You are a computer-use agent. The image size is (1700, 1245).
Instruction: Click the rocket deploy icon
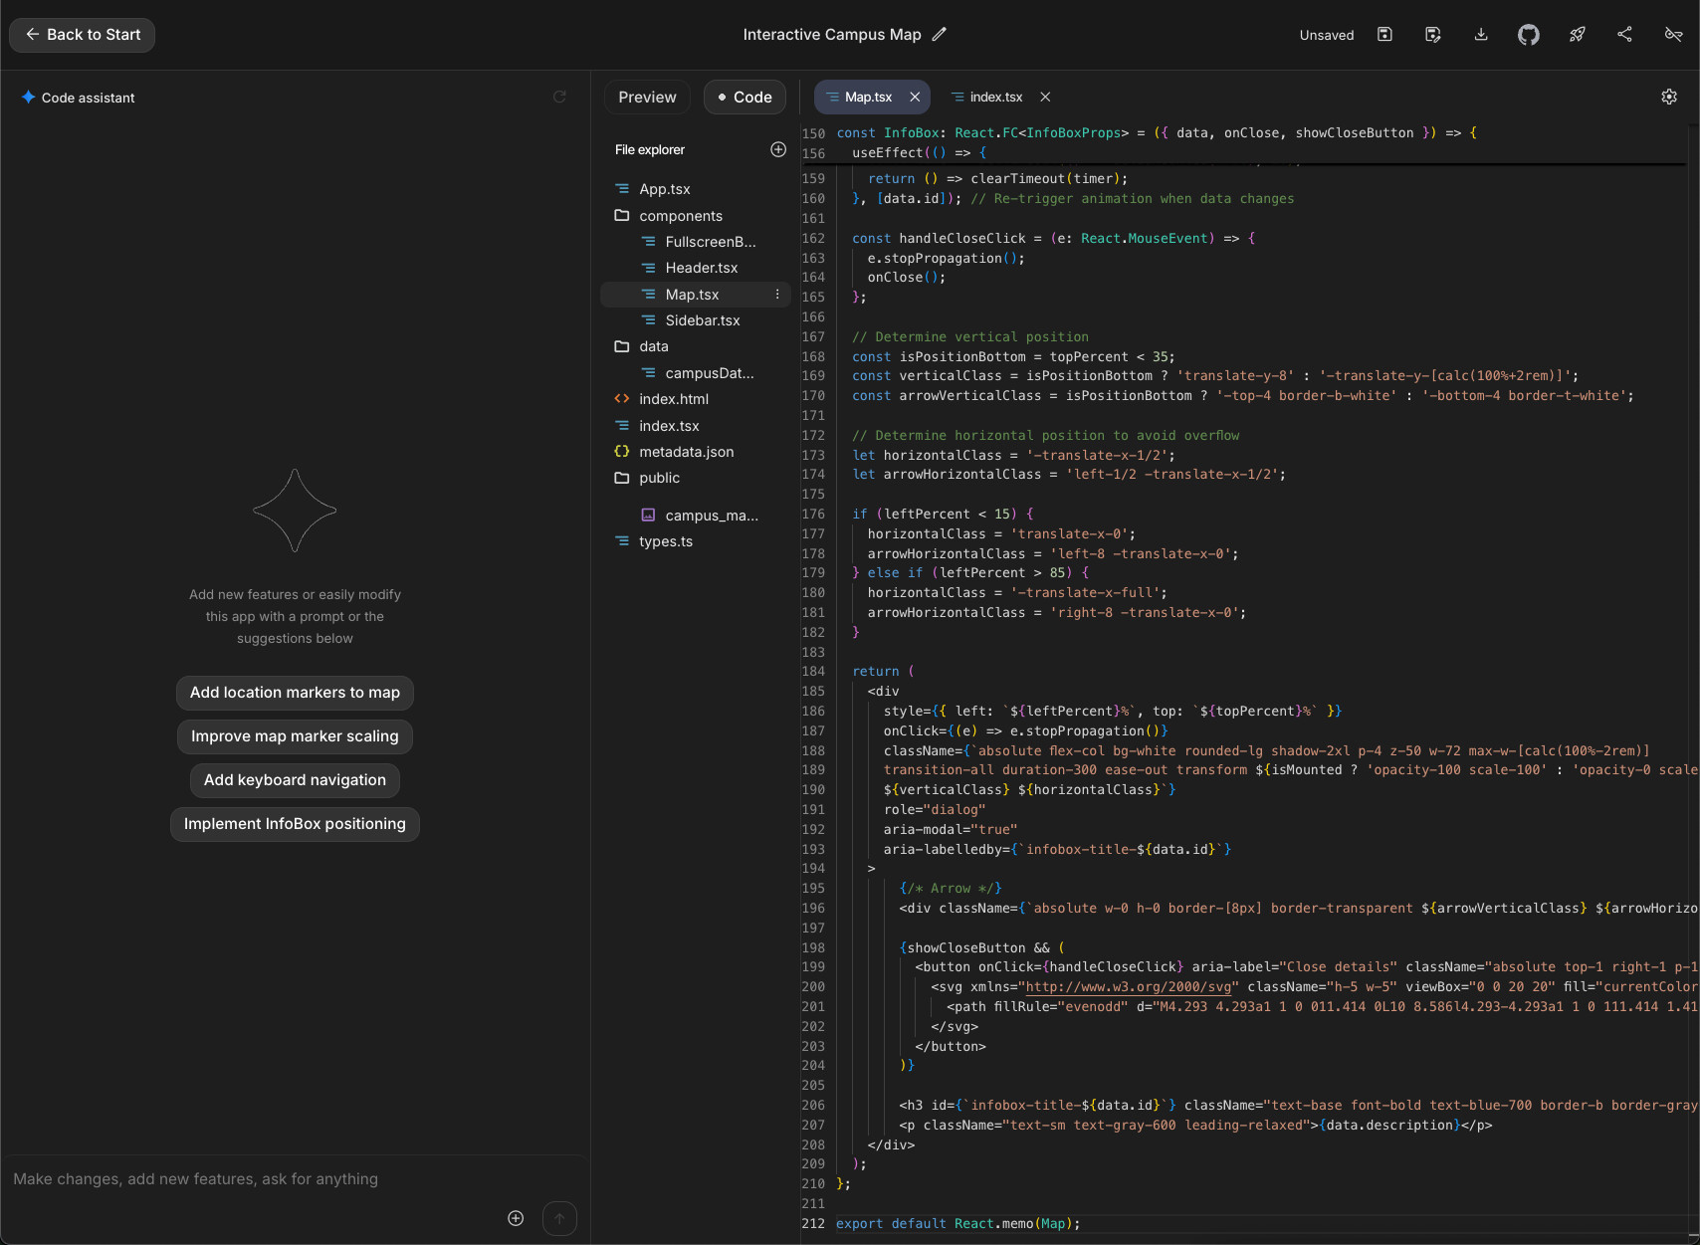[x=1578, y=35]
